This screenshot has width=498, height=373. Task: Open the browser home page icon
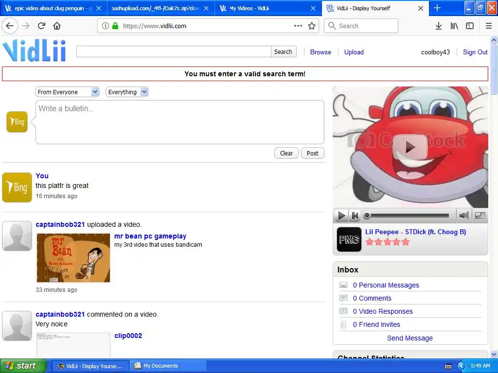click(57, 26)
